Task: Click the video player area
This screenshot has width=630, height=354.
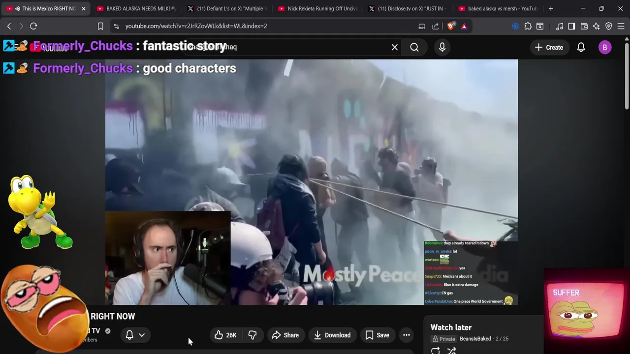Action: click(x=311, y=182)
